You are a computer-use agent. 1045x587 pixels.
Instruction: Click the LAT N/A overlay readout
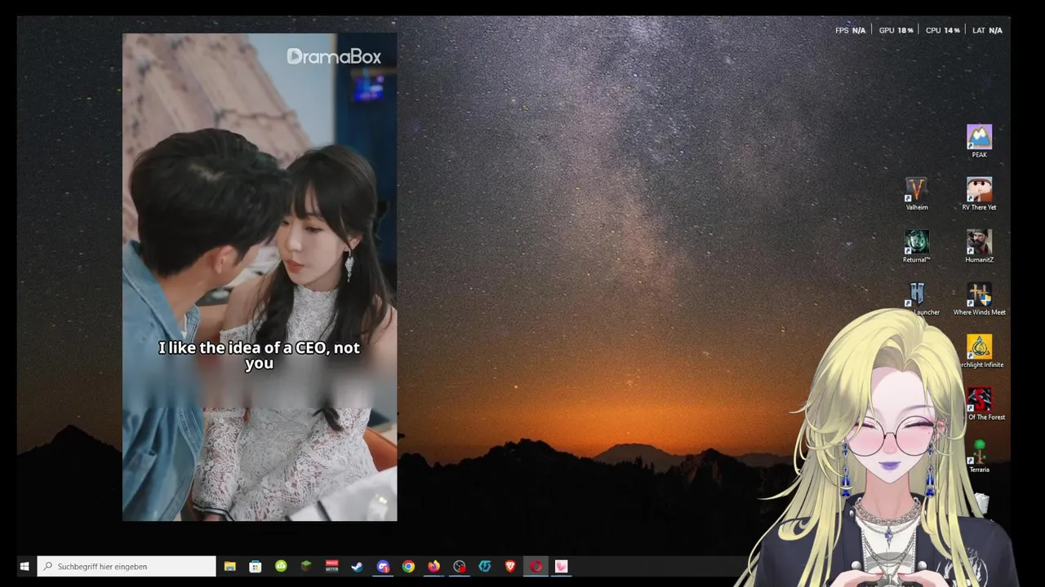pyautogui.click(x=987, y=30)
